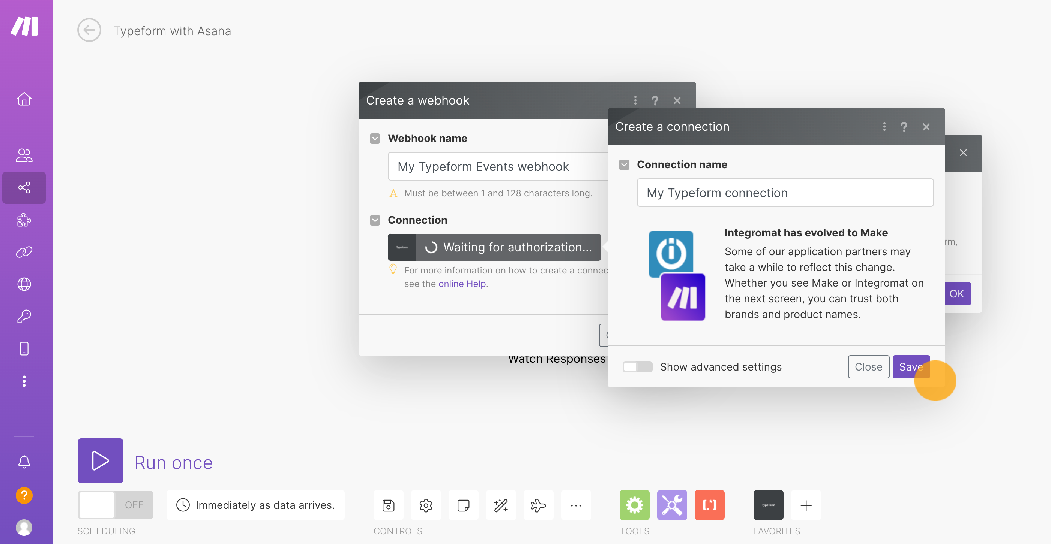The width and height of the screenshot is (1051, 544).
Task: Close the Create a webhook dialog
Action: click(677, 100)
